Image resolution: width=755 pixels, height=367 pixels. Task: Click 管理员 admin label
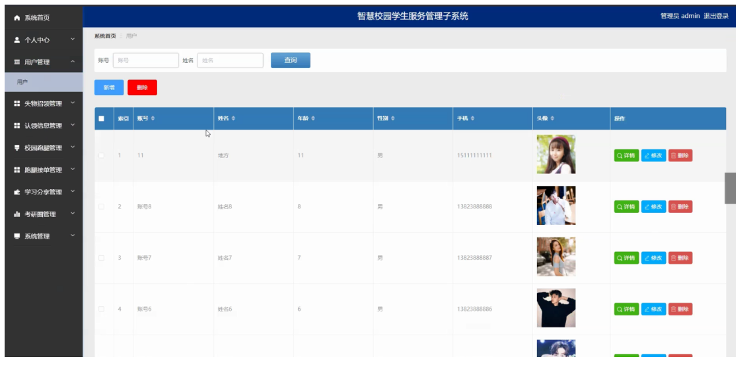point(680,16)
